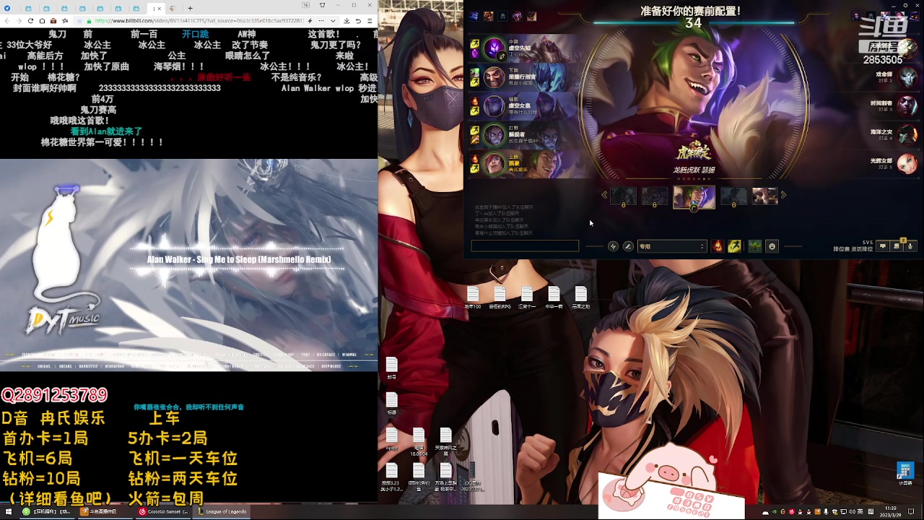Click the taskbar clock showing 11:39
The width and height of the screenshot is (924, 520).
point(891,511)
